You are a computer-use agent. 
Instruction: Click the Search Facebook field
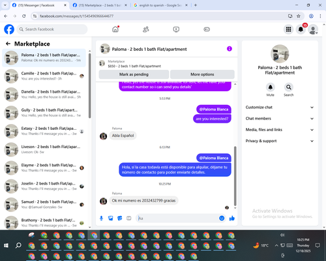[x=52, y=29]
